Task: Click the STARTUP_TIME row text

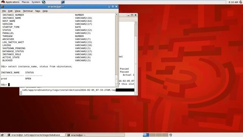Action: coord(11,27)
